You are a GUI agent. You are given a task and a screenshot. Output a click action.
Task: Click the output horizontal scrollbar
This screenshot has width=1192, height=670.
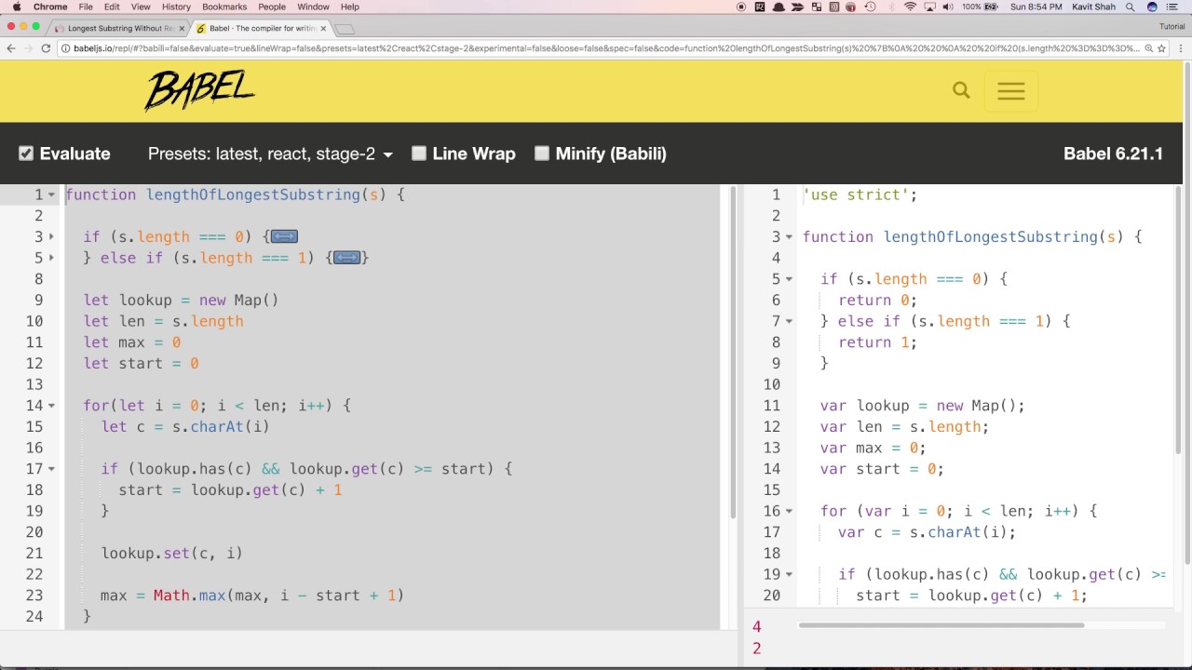coord(941,624)
